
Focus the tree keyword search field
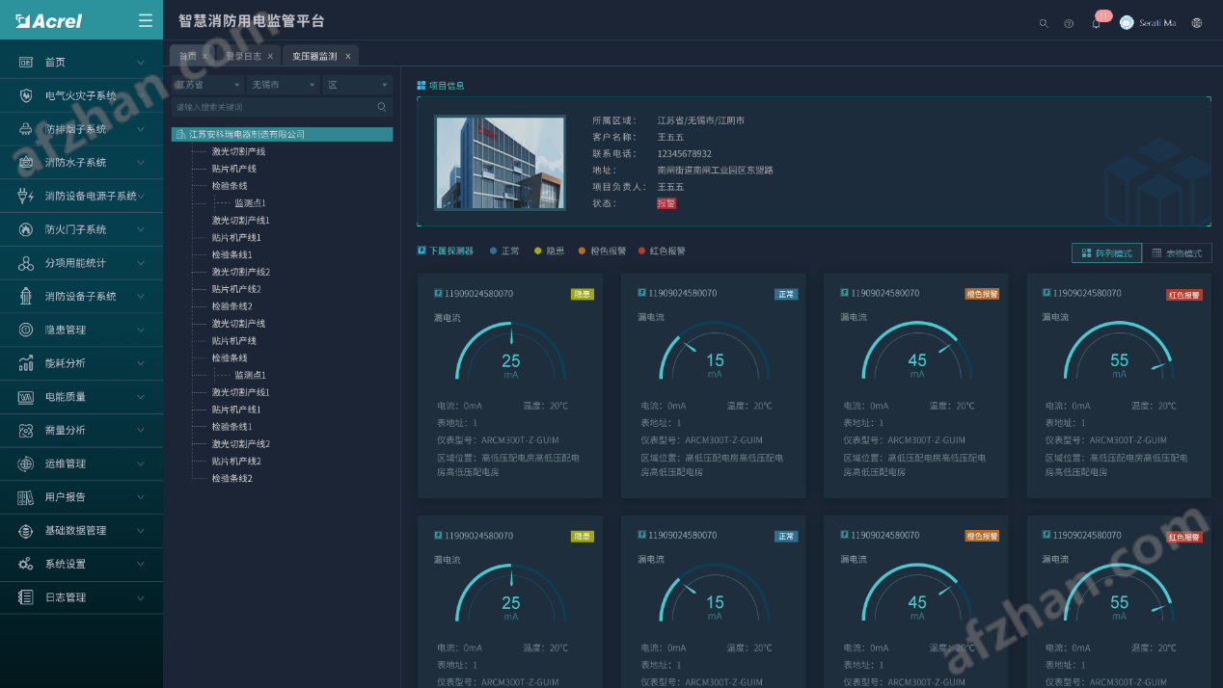pos(282,107)
